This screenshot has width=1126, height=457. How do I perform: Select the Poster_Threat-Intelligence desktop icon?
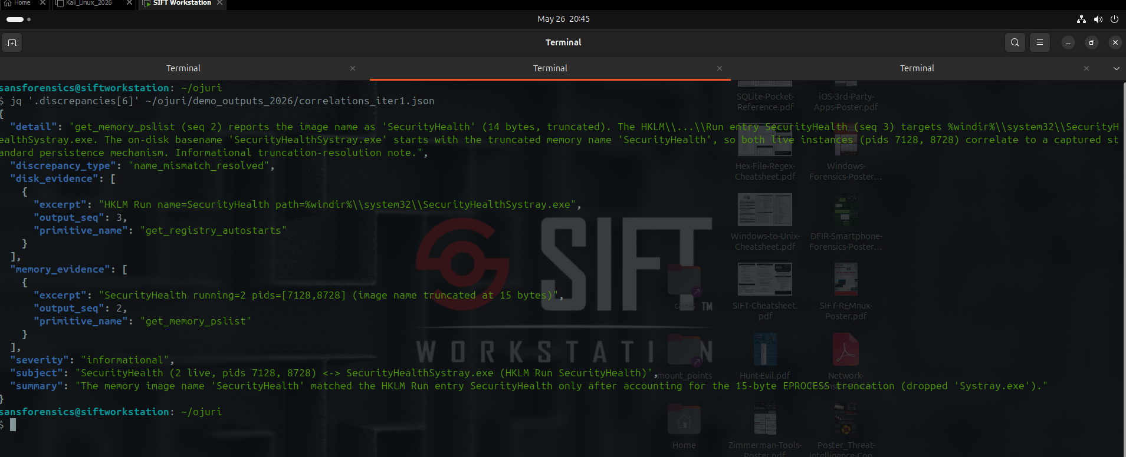point(846,429)
